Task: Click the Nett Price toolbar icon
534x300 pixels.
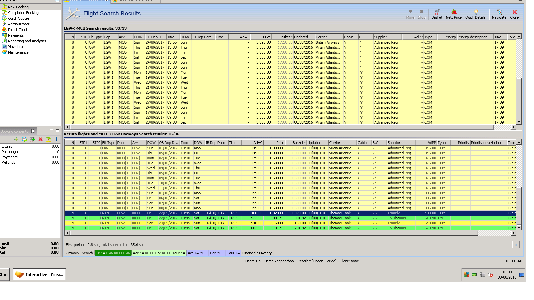Action: pyautogui.click(x=454, y=14)
